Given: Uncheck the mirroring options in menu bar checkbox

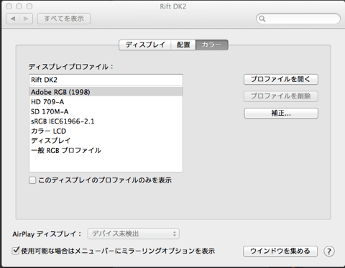Looking at the screenshot, I should (x=16, y=251).
